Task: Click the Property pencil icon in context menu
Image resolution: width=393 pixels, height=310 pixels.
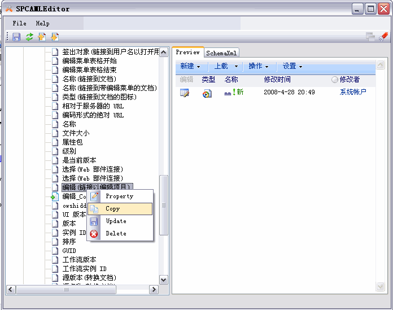Action: point(94,197)
